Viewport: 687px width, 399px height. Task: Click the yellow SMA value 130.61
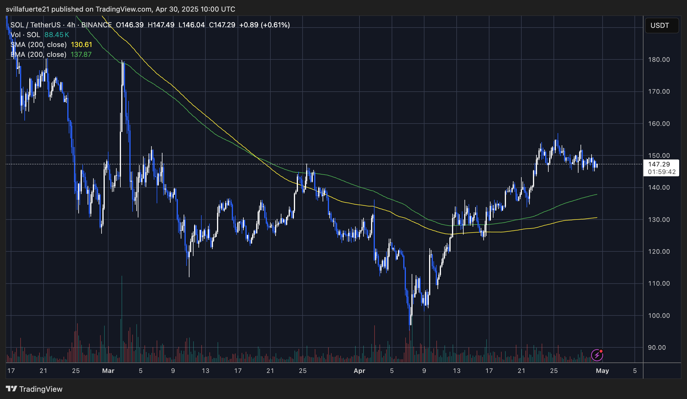click(x=82, y=45)
